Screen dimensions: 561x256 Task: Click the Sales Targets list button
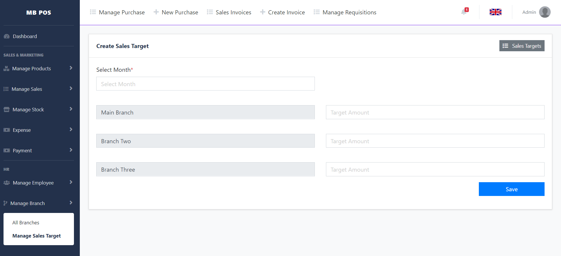click(522, 46)
